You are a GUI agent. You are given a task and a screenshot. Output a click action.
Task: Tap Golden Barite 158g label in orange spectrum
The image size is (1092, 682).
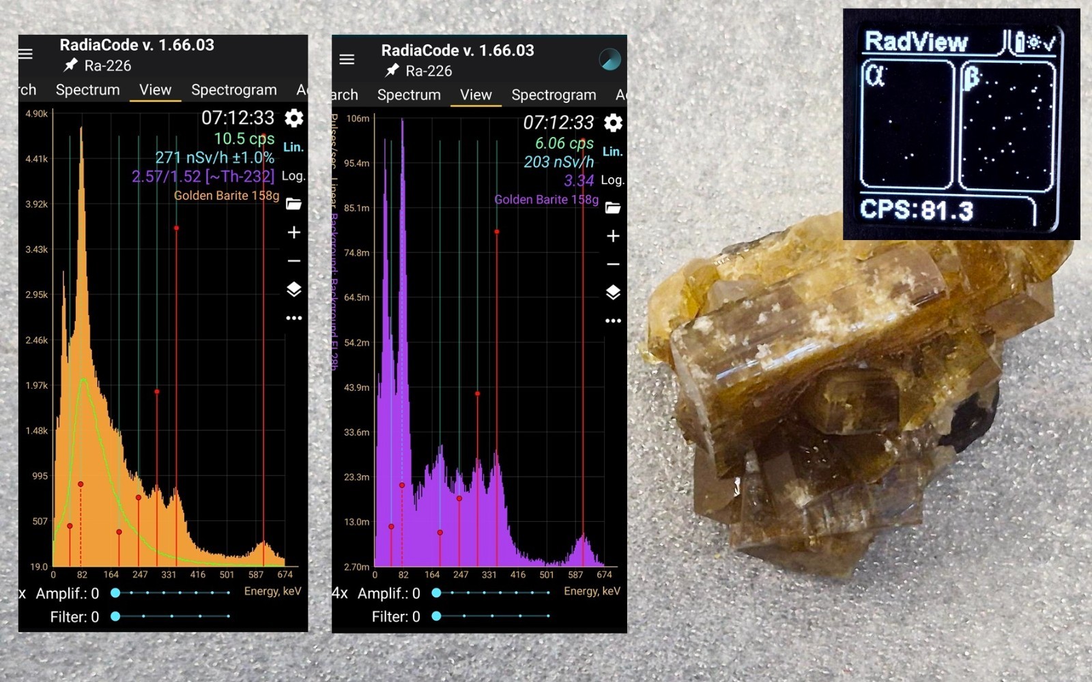click(227, 196)
